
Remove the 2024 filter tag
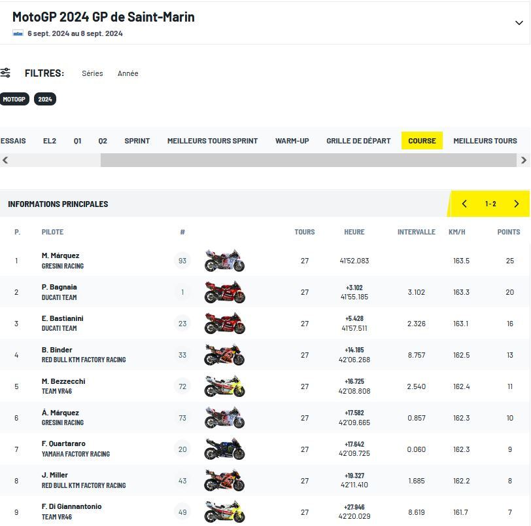click(45, 99)
